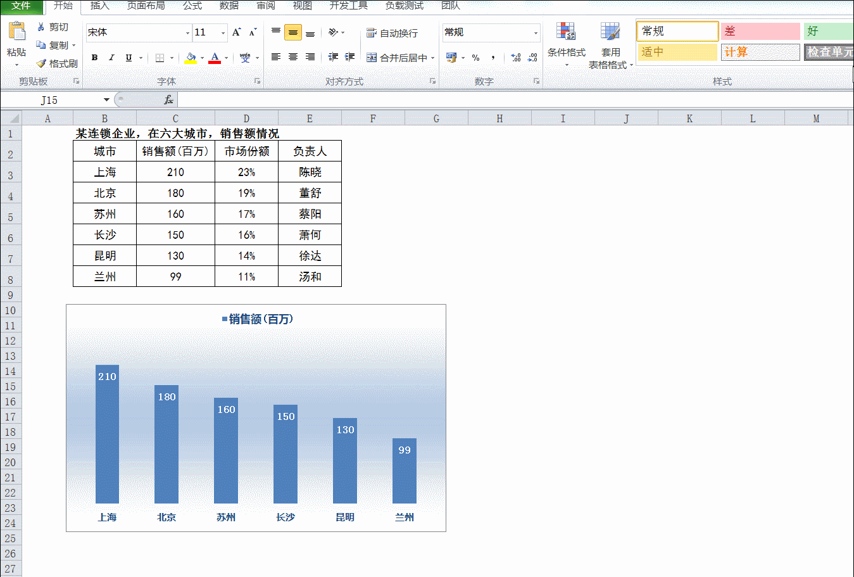Apply the Neutral (适中) cell style
Screen dimensions: 854x577
(677, 52)
